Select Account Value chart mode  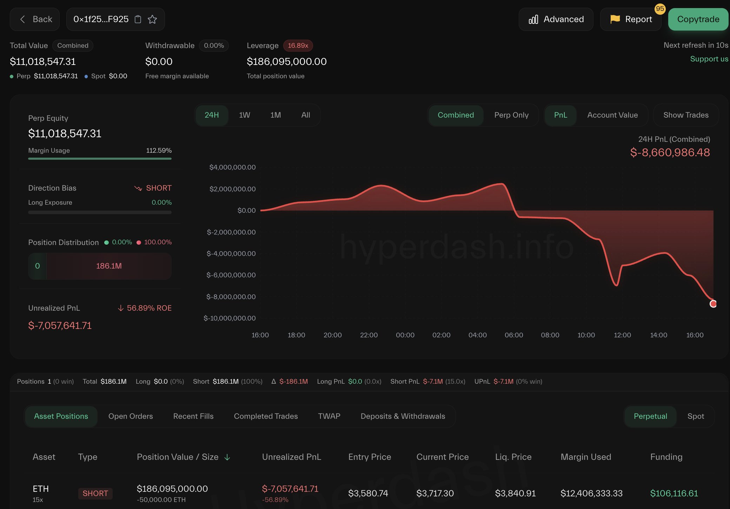[612, 115]
